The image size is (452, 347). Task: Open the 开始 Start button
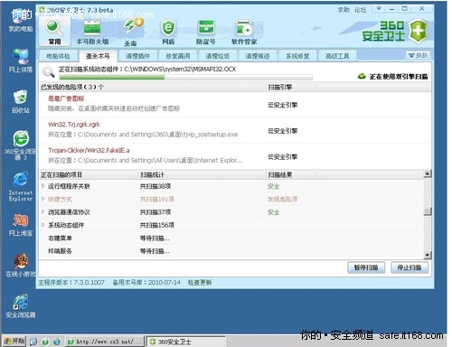(x=14, y=342)
